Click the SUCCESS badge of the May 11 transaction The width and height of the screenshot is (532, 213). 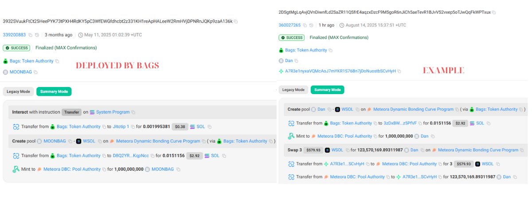(x=17, y=48)
